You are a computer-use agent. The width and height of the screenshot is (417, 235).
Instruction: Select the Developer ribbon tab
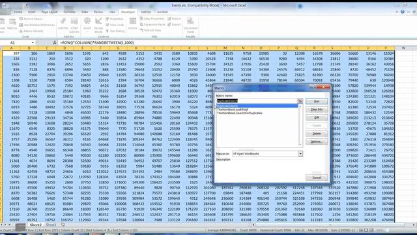(x=128, y=12)
